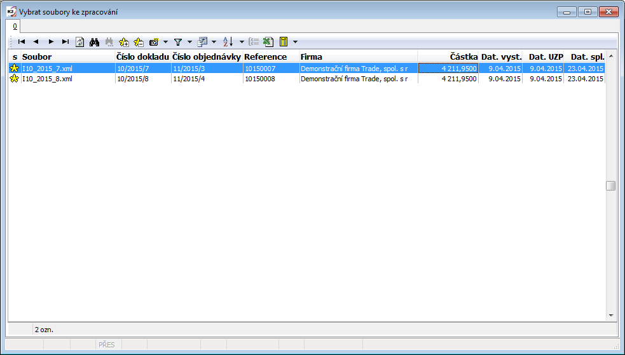Click 23.04.2015 due date in I10_2015_8.xml row
This screenshot has width=625, height=355.
(585, 79)
